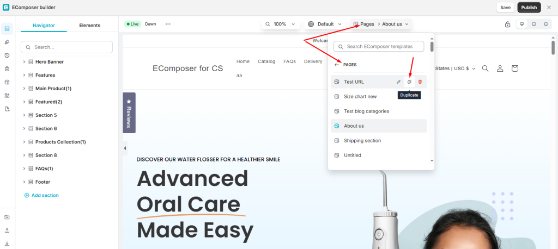Open the store shopping cart icon
The image size is (558, 249).
(514, 68)
